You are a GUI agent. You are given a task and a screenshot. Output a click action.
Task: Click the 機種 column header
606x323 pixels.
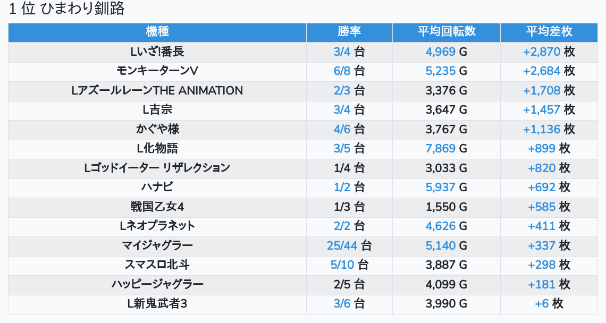[x=157, y=31]
